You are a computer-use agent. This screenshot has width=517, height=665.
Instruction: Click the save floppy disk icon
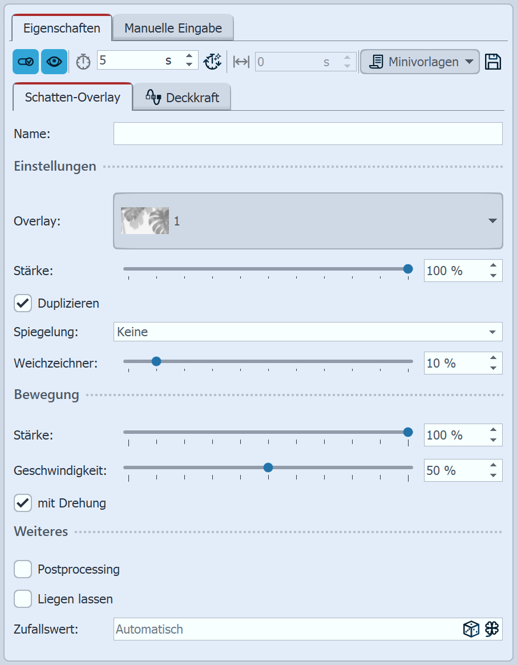click(x=494, y=61)
